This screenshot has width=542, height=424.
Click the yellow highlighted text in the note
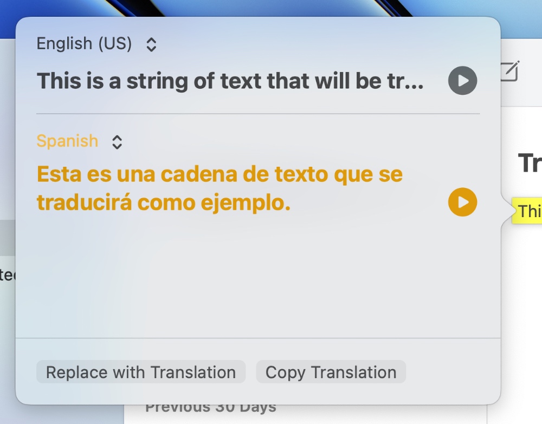(x=528, y=211)
